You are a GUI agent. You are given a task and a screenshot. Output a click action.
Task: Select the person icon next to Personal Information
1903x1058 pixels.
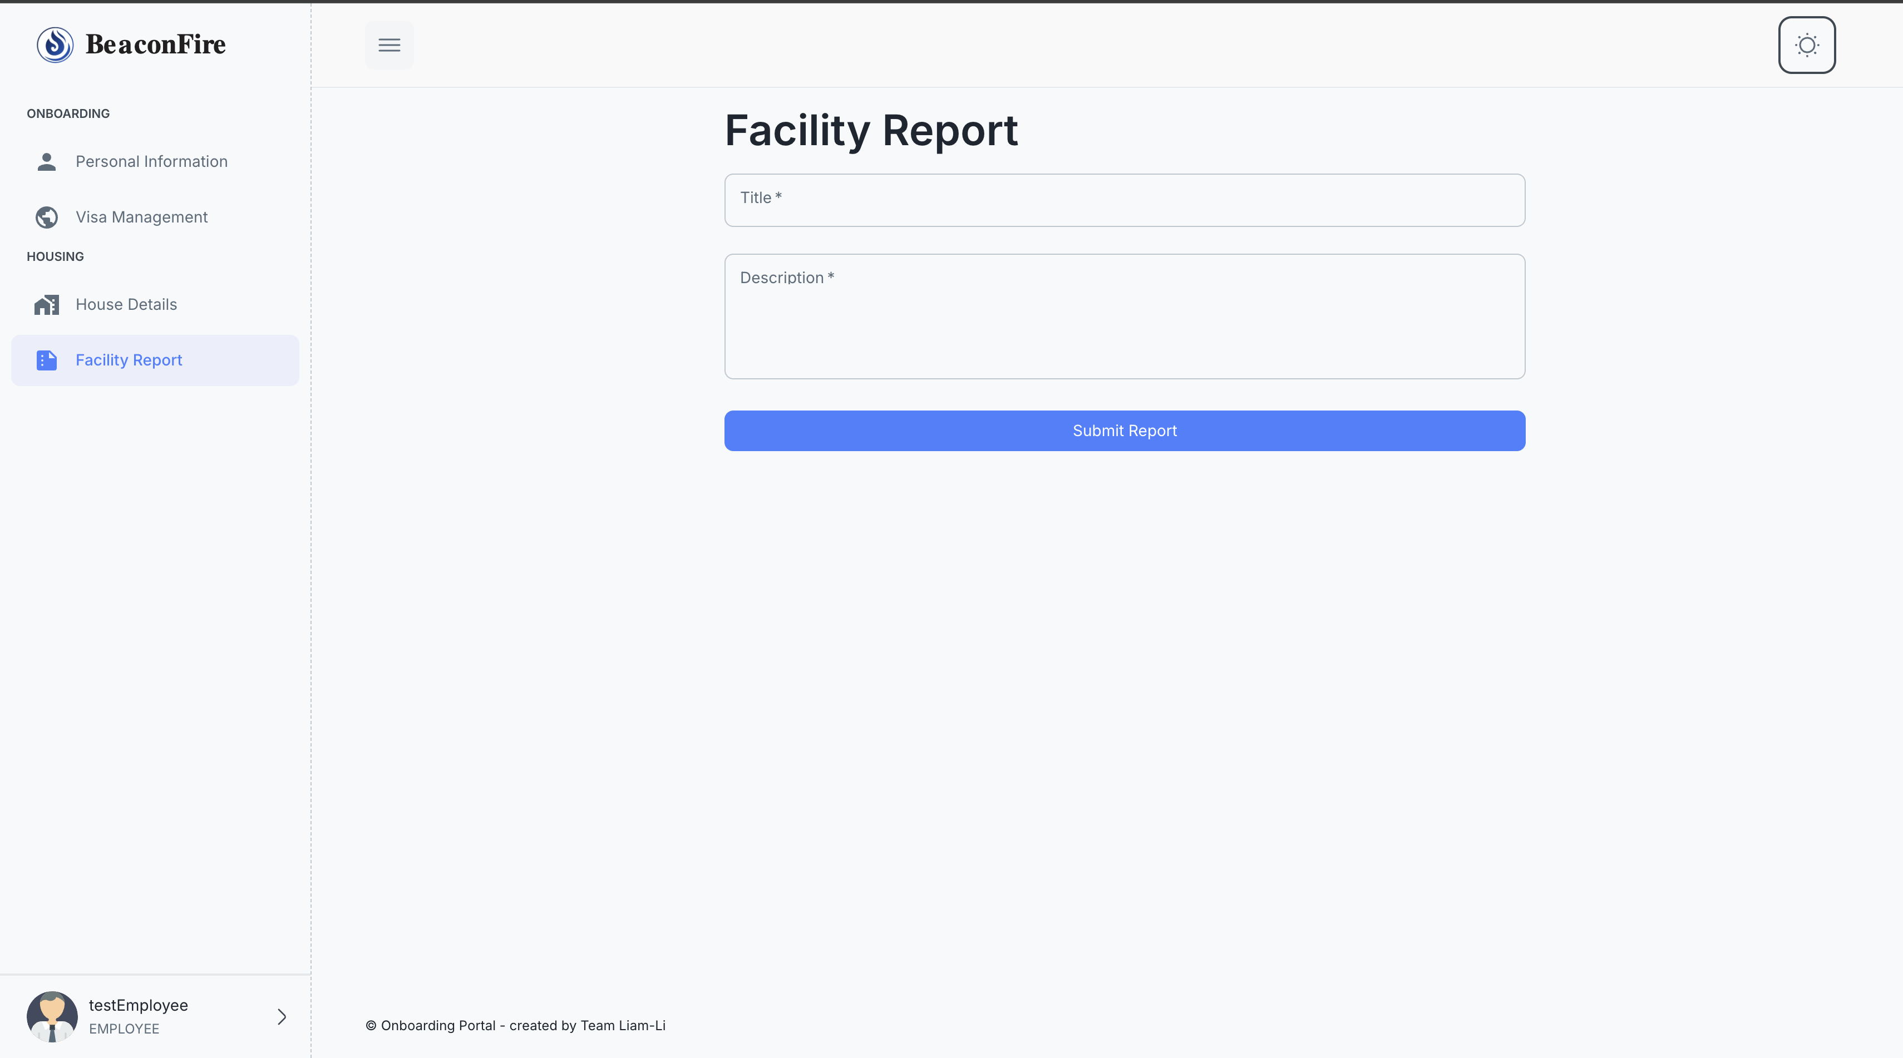pos(47,162)
